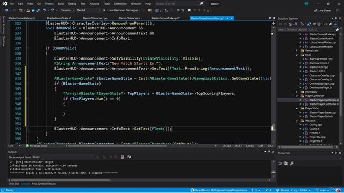Toggle pin on the Solution Explorer panel
The height and width of the screenshot is (193, 344).
click(x=336, y=19)
